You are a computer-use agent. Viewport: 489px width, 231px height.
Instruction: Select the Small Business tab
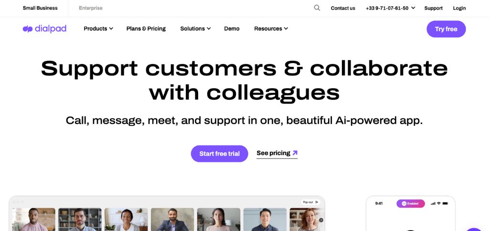(40, 8)
